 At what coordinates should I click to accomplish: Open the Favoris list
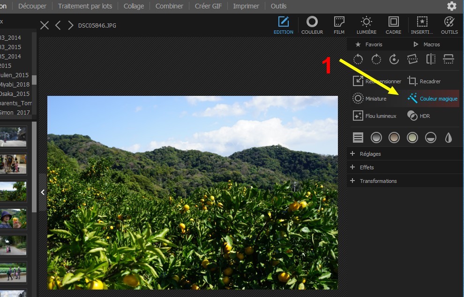point(368,44)
